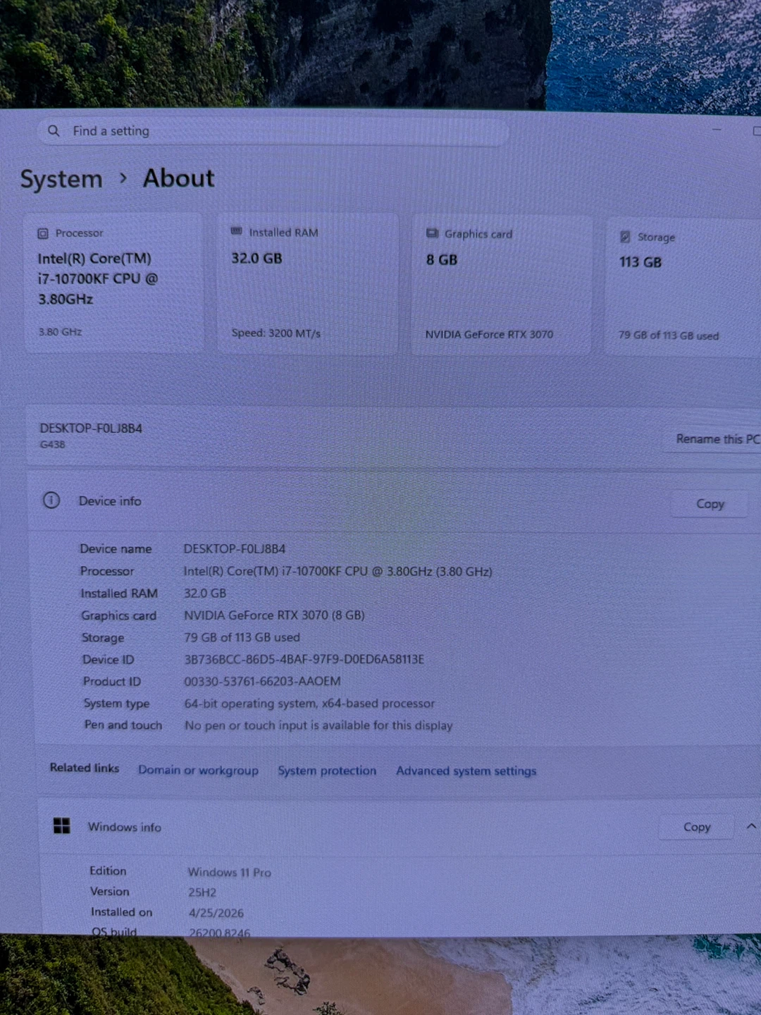761x1015 pixels.
Task: Focus the Find a setting search box
Action: pos(273,131)
